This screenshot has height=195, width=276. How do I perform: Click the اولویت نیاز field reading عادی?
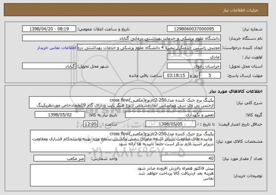pyautogui.click(x=194, y=57)
